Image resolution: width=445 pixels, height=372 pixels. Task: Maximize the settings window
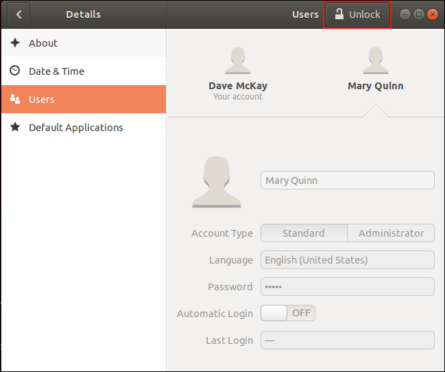(419, 14)
